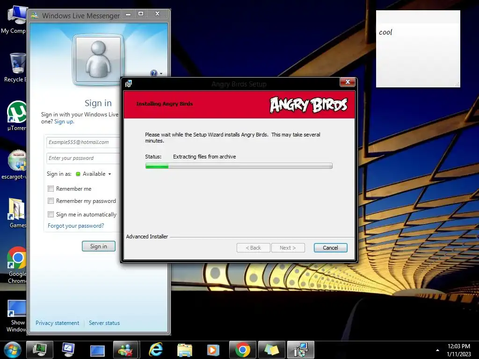Enable Sign me in automatically checkbox
Image resolution: width=479 pixels, height=359 pixels.
pos(51,214)
